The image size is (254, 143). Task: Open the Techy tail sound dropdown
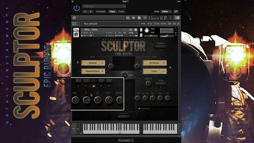pos(154,71)
